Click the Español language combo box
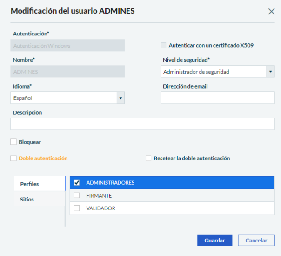 point(63,98)
